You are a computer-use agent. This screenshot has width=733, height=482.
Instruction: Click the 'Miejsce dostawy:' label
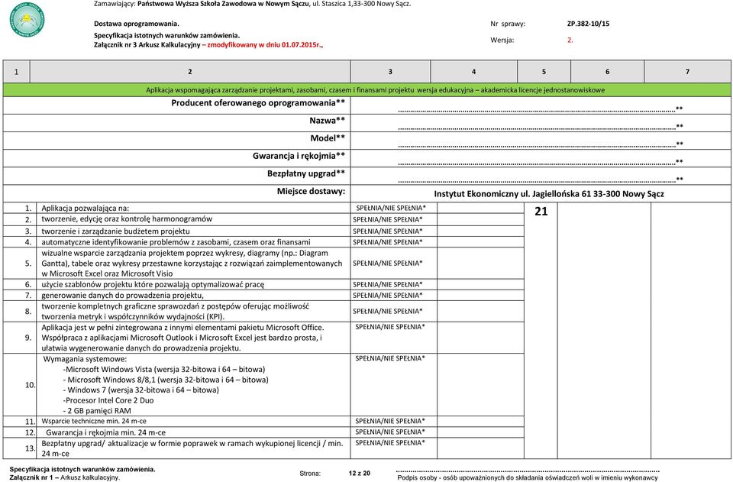311,191
